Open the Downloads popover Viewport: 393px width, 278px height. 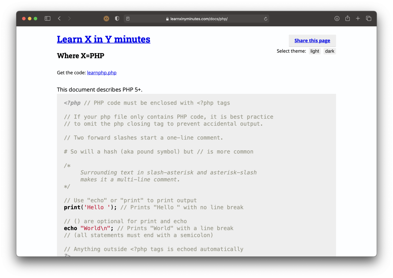(x=337, y=18)
